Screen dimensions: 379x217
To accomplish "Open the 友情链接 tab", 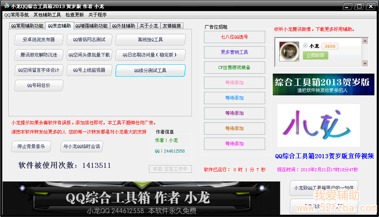I will [x=172, y=26].
